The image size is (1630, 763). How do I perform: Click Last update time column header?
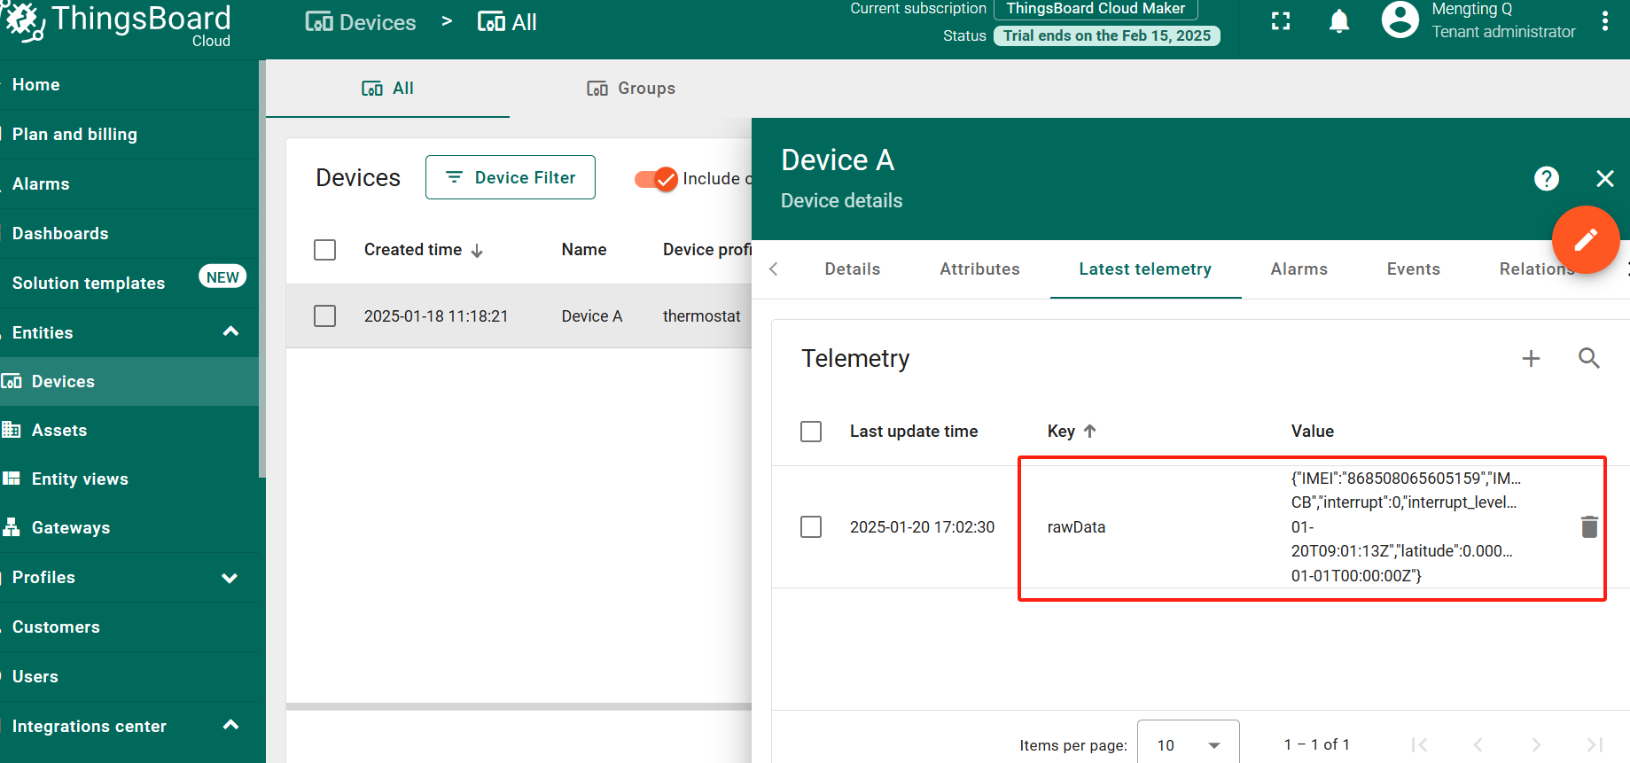click(914, 432)
